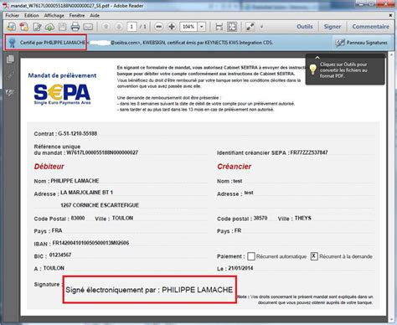Open the Aide menu
This screenshot has height=325, width=397.
click(95, 15)
